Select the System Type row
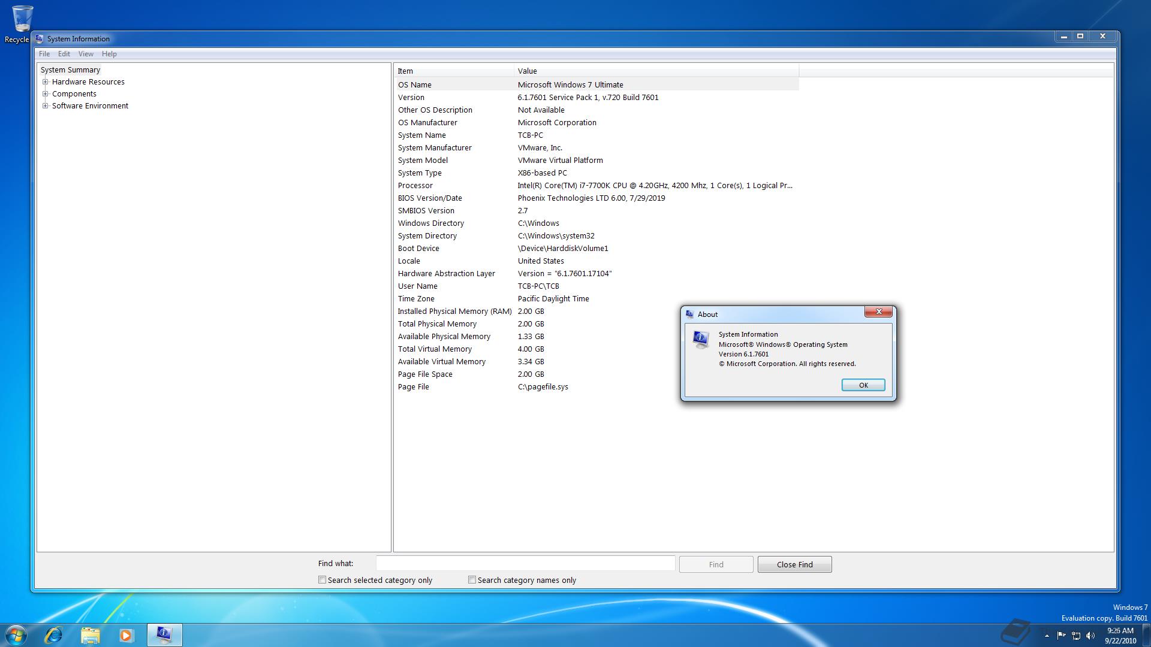The height and width of the screenshot is (647, 1151). coord(596,173)
